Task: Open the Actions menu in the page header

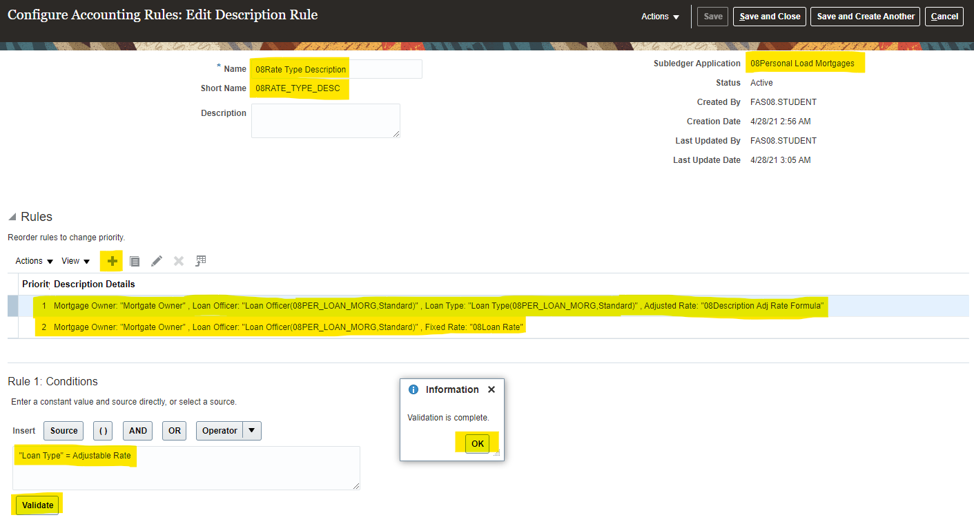Action: point(660,17)
